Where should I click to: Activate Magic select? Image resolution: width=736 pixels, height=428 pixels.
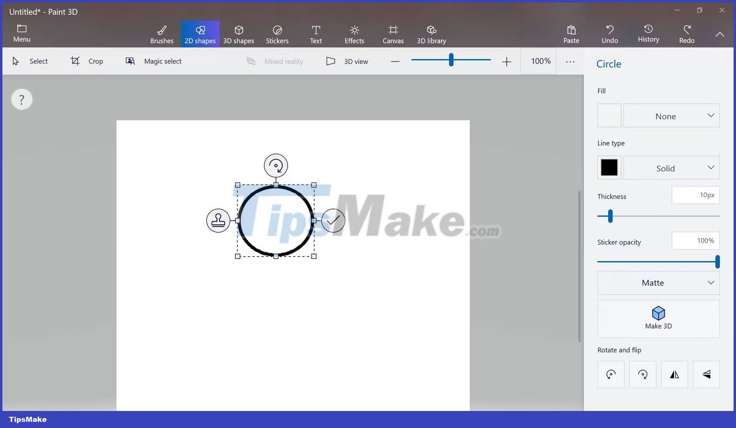tap(154, 61)
